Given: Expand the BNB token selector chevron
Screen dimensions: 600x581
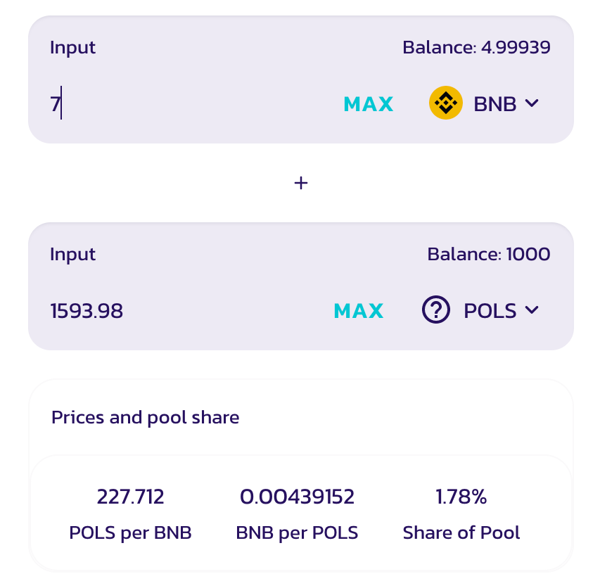Looking at the screenshot, I should (x=532, y=103).
